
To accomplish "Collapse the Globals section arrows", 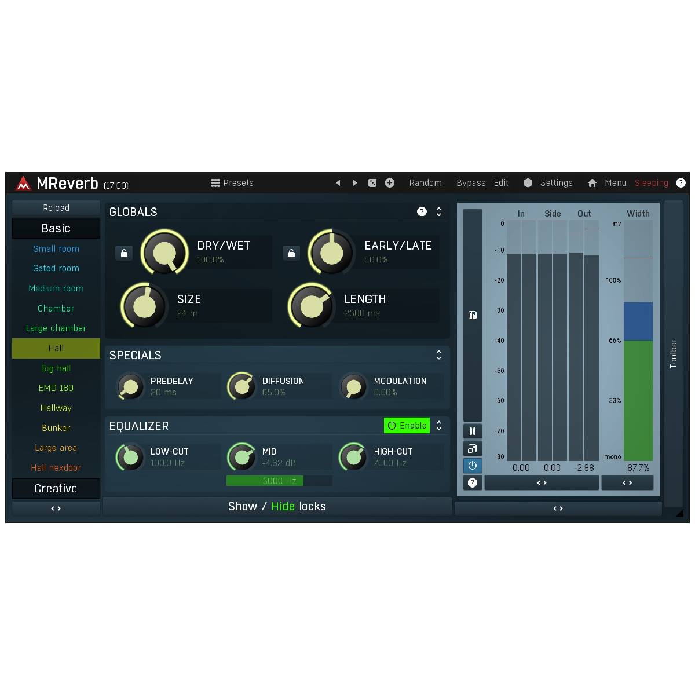I will (439, 211).
